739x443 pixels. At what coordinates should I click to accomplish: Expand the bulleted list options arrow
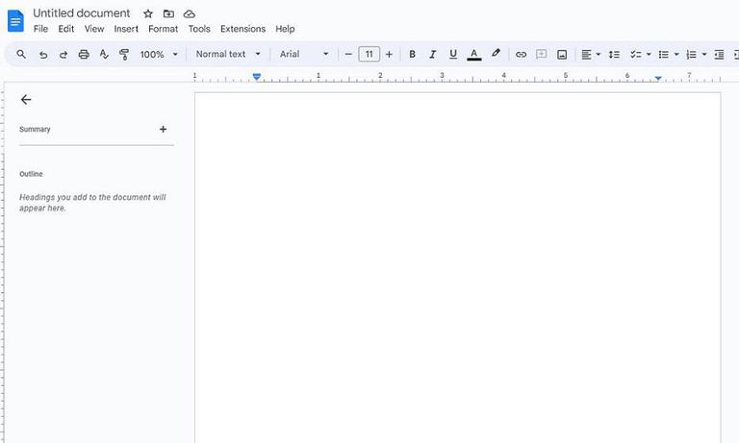[x=676, y=55]
